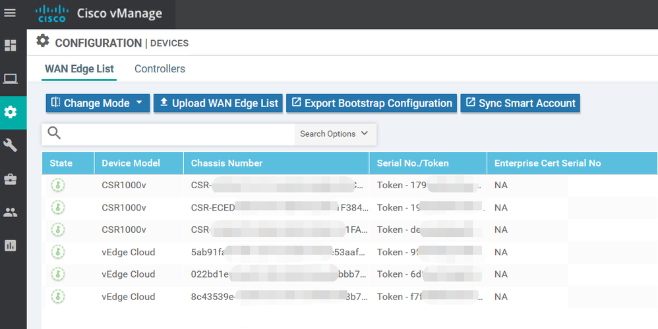Open the hamburger navigation menu
The image size is (658, 329).
pos(10,13)
